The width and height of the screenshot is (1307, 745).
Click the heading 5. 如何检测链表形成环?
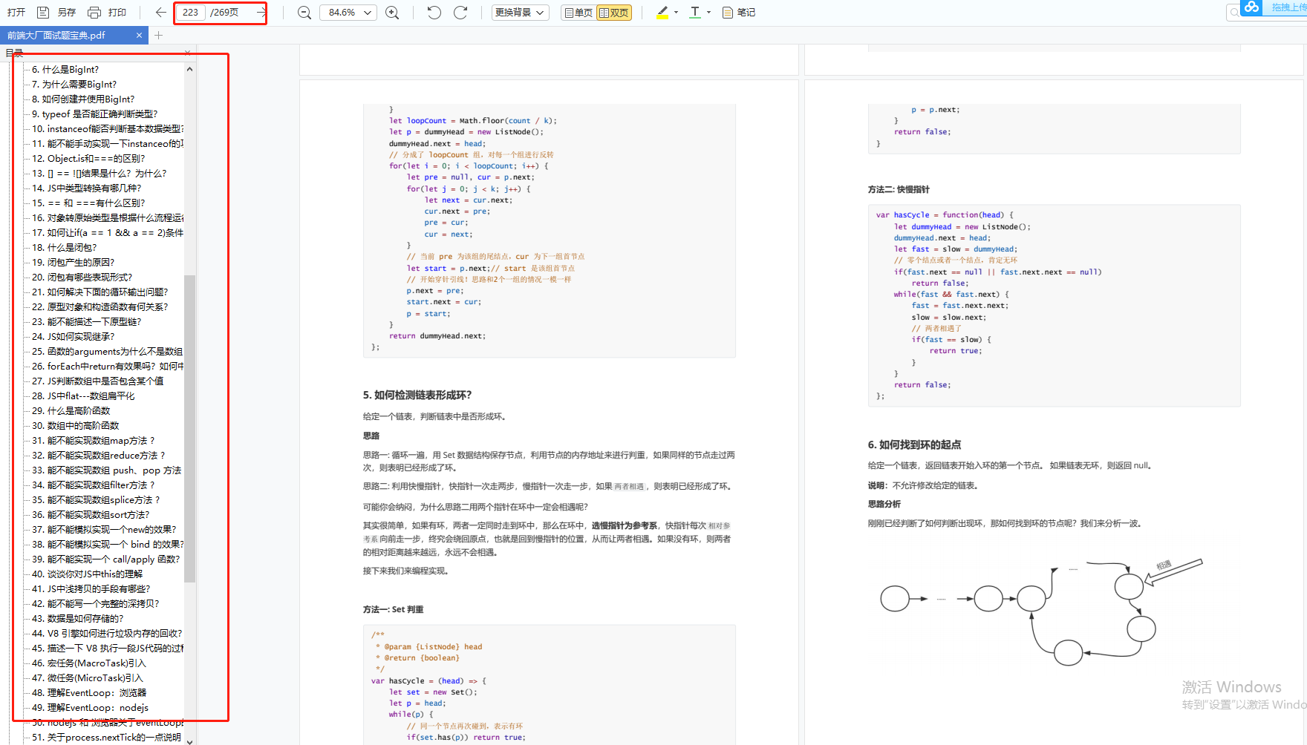click(x=417, y=395)
